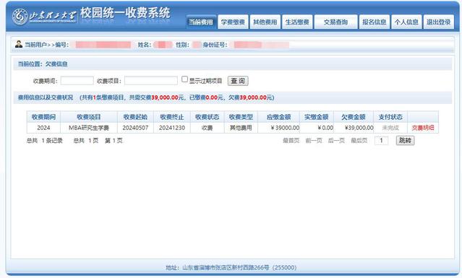The width and height of the screenshot is (462, 278).
Task: Click the 后一页 pagination link
Action: pyautogui.click(x=336, y=141)
